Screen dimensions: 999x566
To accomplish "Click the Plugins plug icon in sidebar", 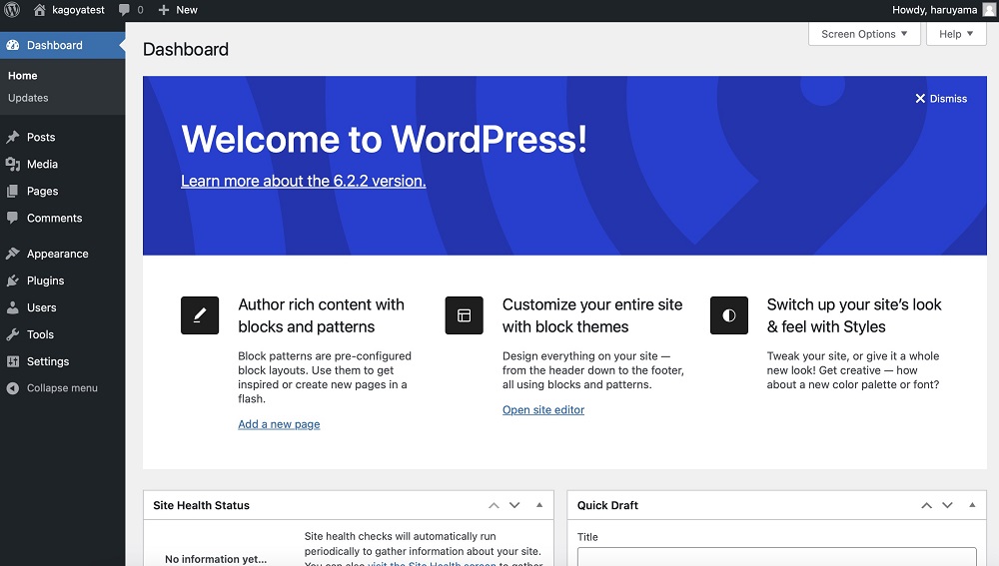I will (x=13, y=282).
